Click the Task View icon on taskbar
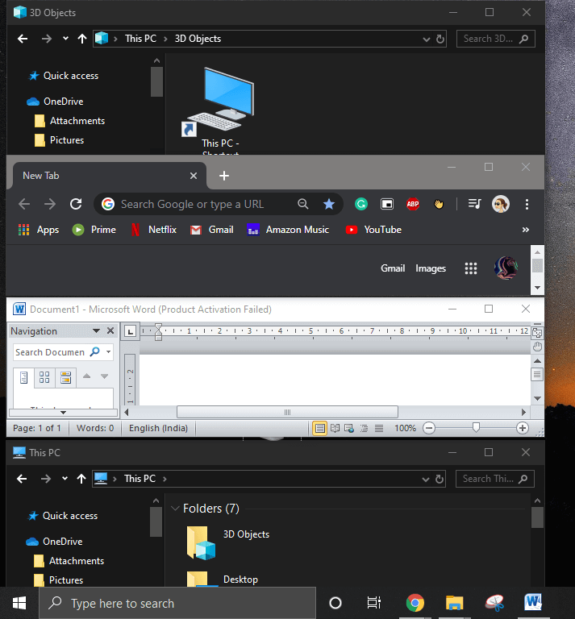The height and width of the screenshot is (619, 575). point(374,603)
